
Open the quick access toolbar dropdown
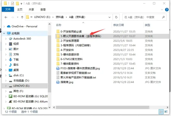(x=21, y=4)
